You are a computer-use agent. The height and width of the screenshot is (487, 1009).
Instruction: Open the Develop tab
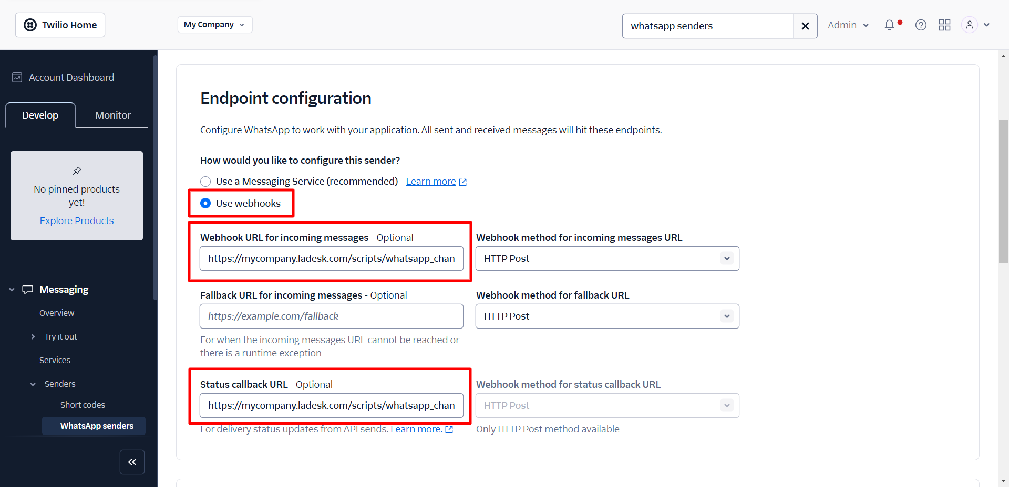40,115
